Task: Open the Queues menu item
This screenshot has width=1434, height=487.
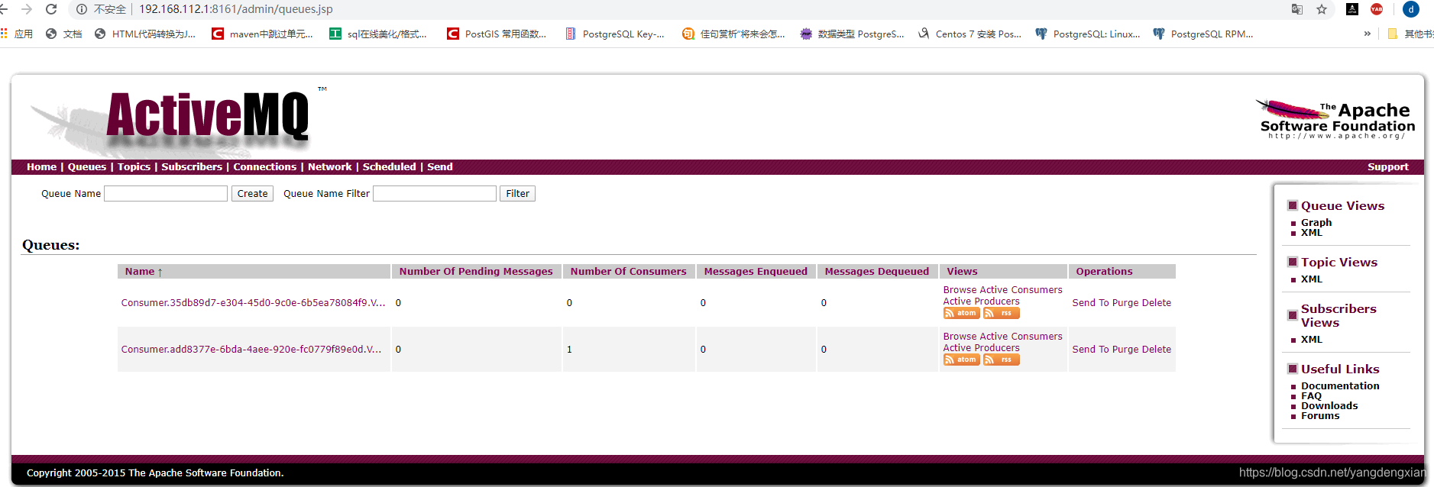Action: click(87, 166)
